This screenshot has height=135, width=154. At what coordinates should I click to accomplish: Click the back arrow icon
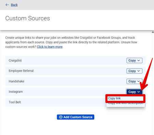pos(7,5)
